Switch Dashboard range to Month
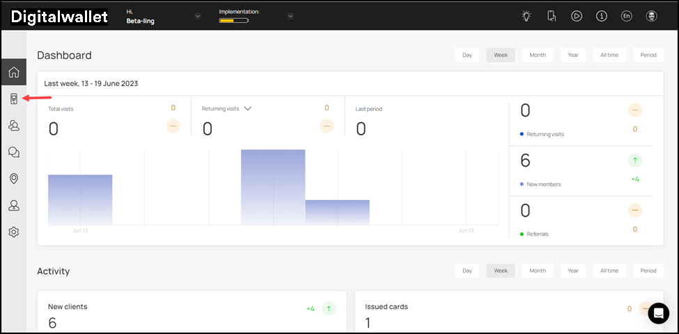679x334 pixels. pyautogui.click(x=537, y=55)
